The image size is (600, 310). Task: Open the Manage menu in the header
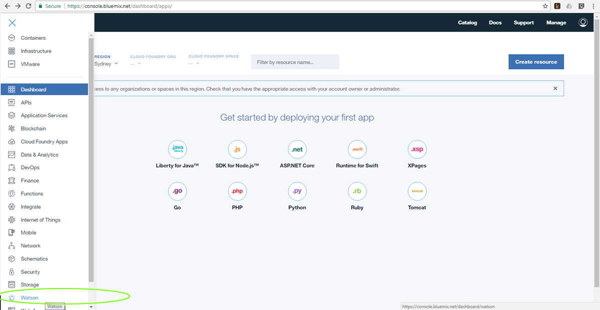(556, 22)
